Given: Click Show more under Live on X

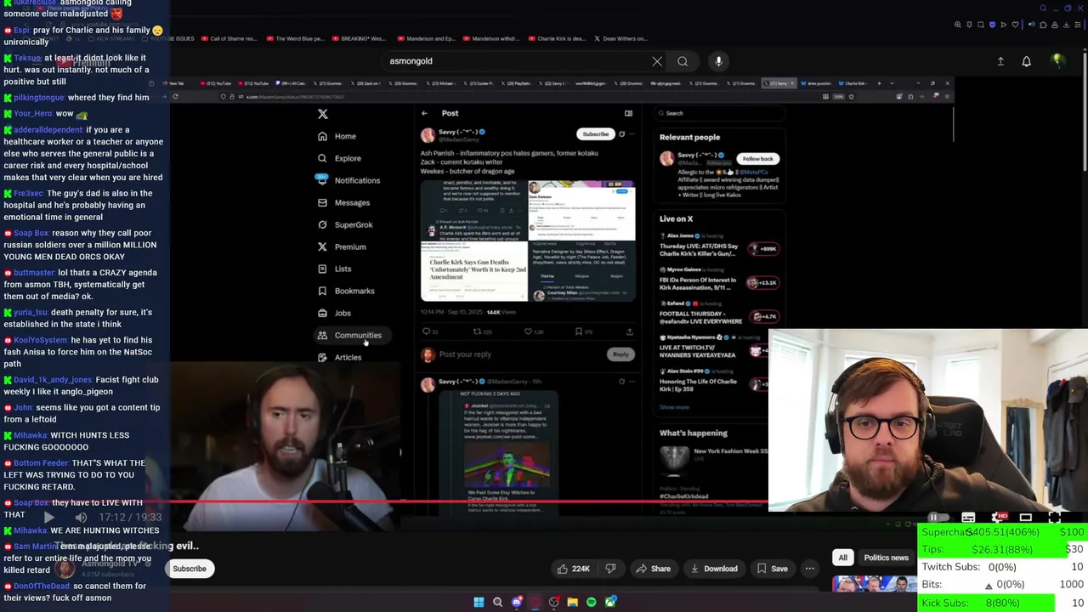Looking at the screenshot, I should (x=674, y=407).
